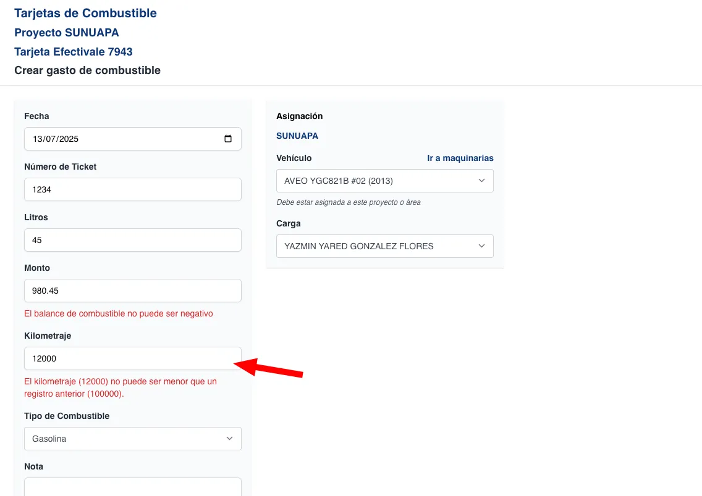
Task: Expand the Tipo de Combustible dropdown
Action: coord(132,439)
